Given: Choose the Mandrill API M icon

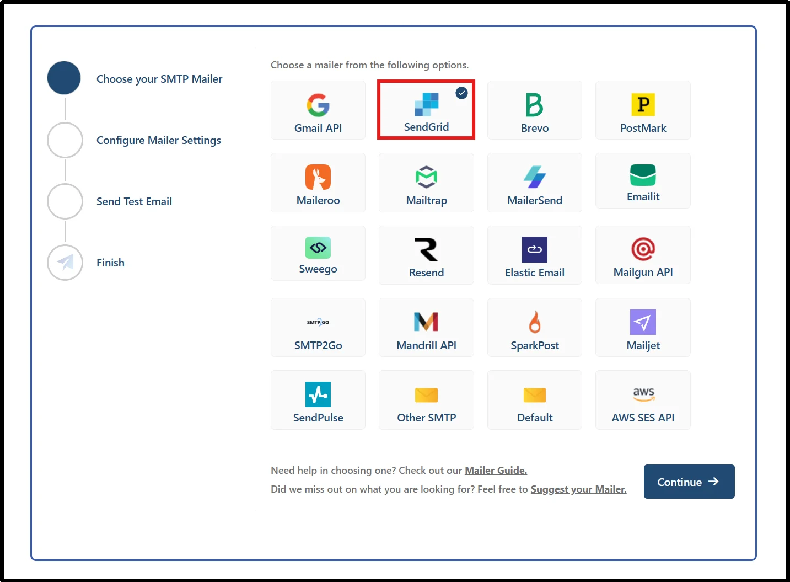Looking at the screenshot, I should pos(426,322).
